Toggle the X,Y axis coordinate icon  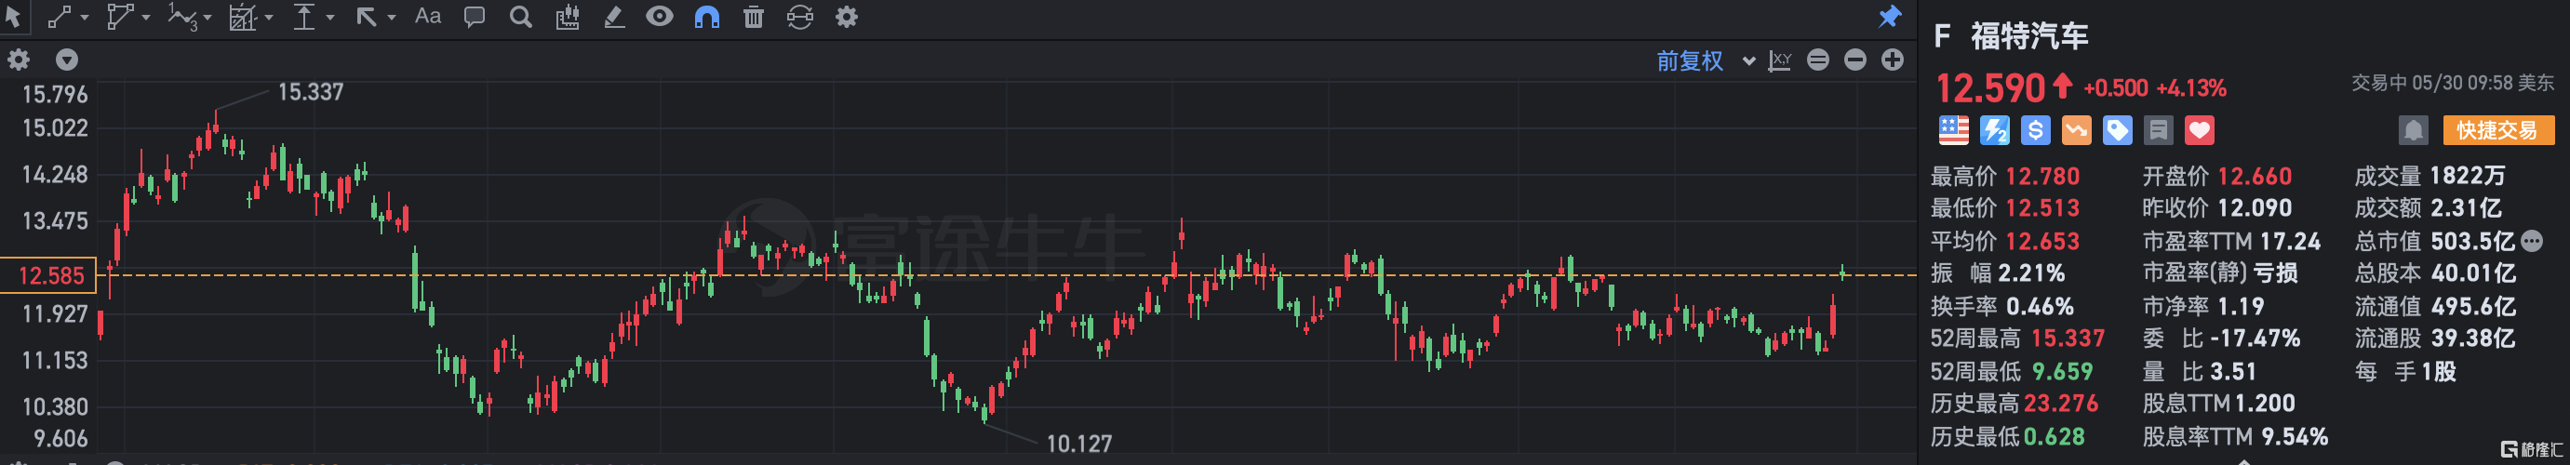click(x=1780, y=60)
